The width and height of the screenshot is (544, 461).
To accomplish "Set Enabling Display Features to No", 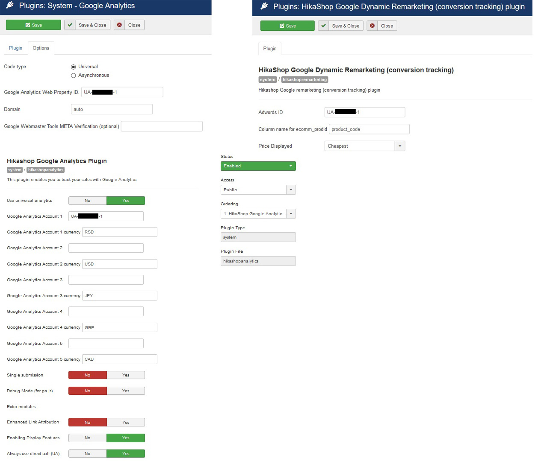I will click(88, 438).
